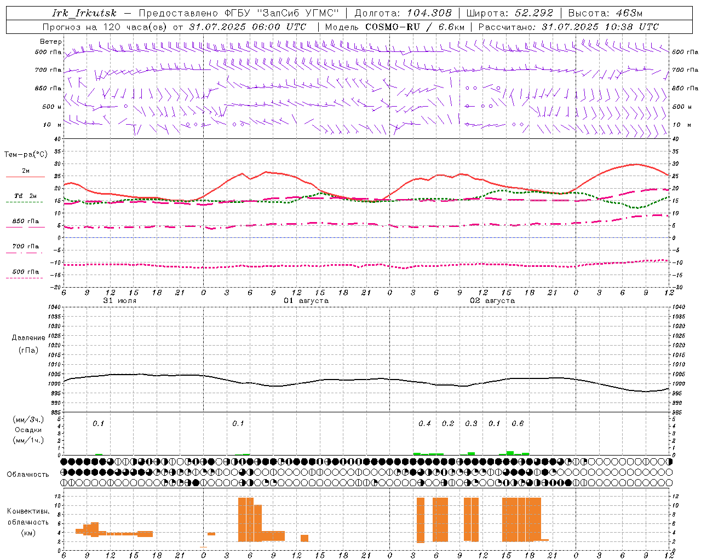Click the 'Тем-ра(°C)' temperature panel label
Viewport: 701px width, 560px height.
click(26, 155)
